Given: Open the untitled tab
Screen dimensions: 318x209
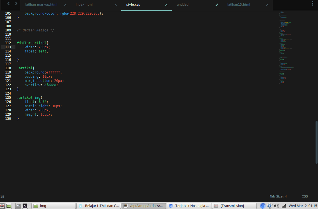Looking at the screenshot, I should pyautogui.click(x=182, y=4).
